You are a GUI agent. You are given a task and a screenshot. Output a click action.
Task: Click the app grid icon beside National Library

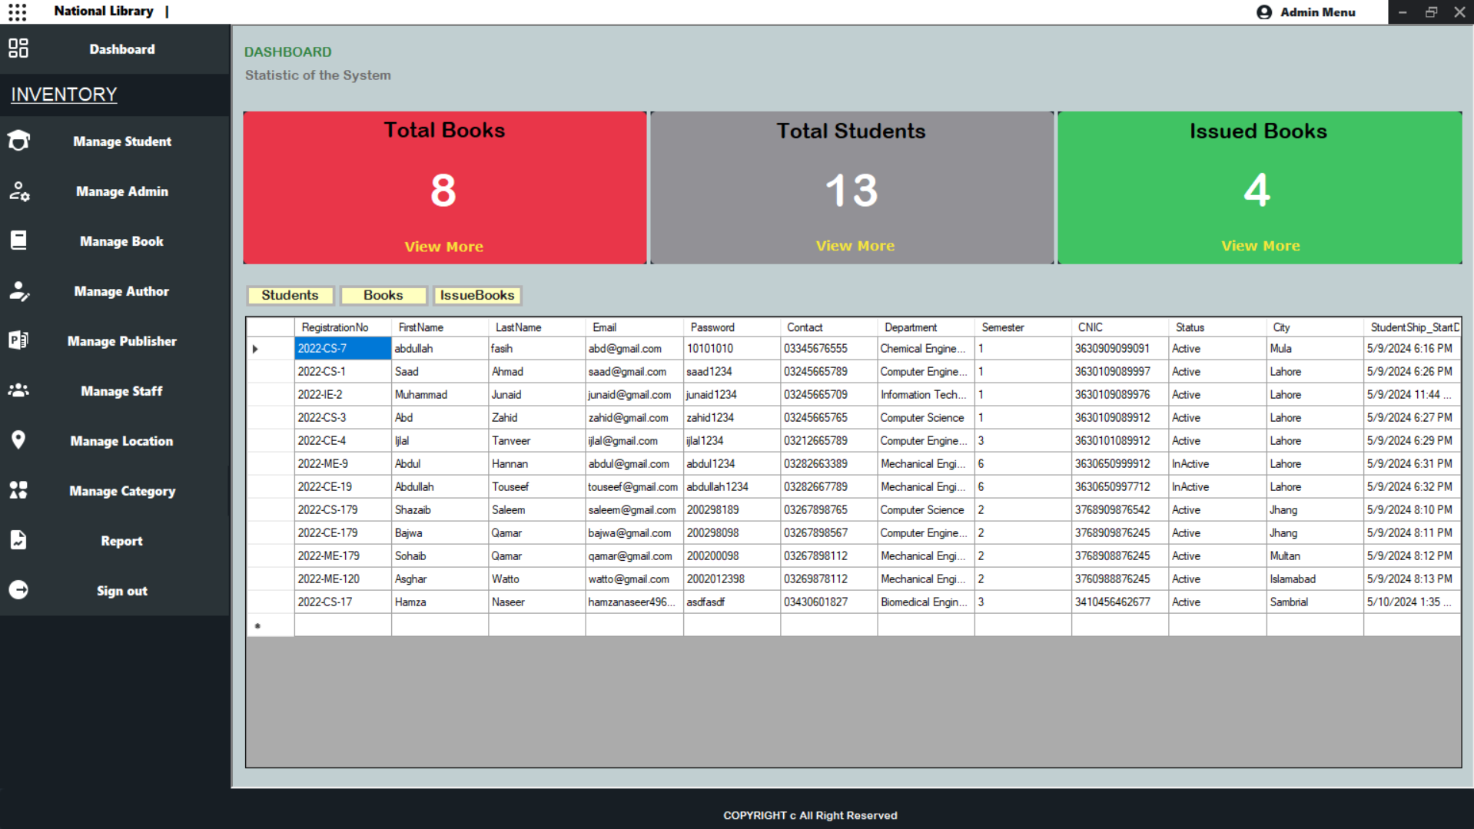click(17, 12)
